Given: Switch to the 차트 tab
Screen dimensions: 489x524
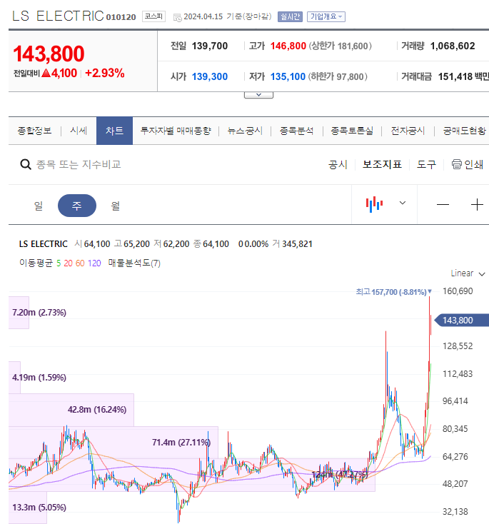Looking at the screenshot, I should 114,131.
